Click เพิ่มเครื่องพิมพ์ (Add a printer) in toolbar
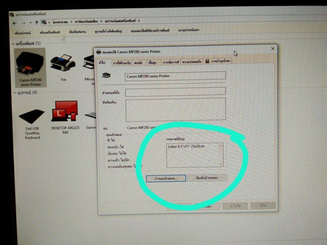This screenshot has height=245, width=327. (50, 32)
